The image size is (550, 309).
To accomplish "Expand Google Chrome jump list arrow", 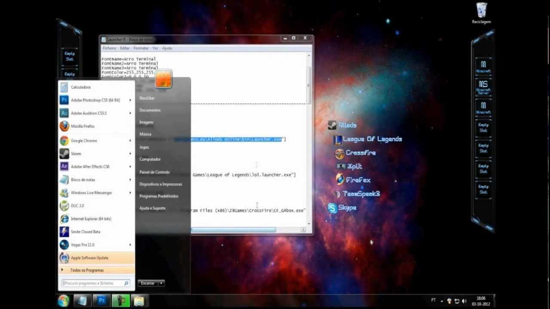I will [x=130, y=140].
